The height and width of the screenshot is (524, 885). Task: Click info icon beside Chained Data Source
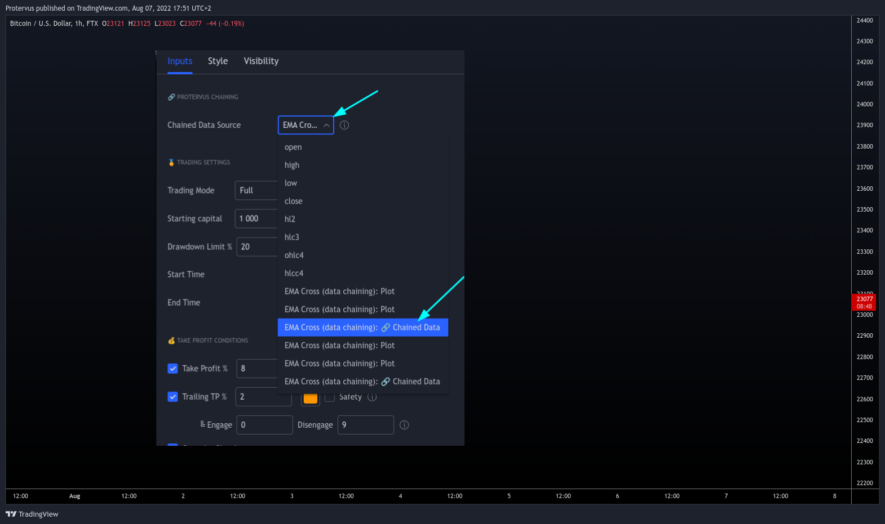pyautogui.click(x=344, y=125)
